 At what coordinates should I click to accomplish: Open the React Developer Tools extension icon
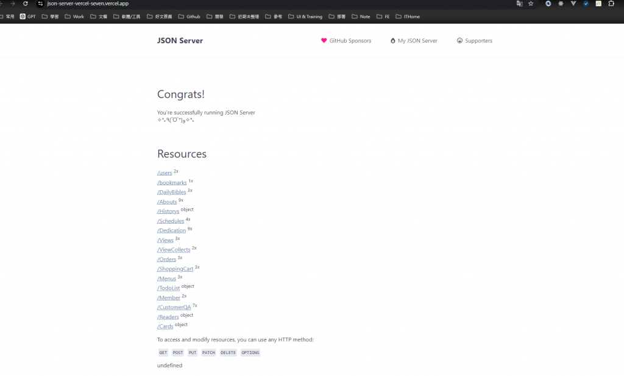click(x=561, y=4)
